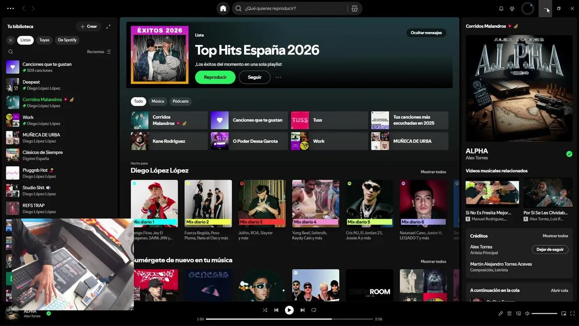The height and width of the screenshot is (326, 579).
Task: Skip to the previous track
Action: click(276, 310)
